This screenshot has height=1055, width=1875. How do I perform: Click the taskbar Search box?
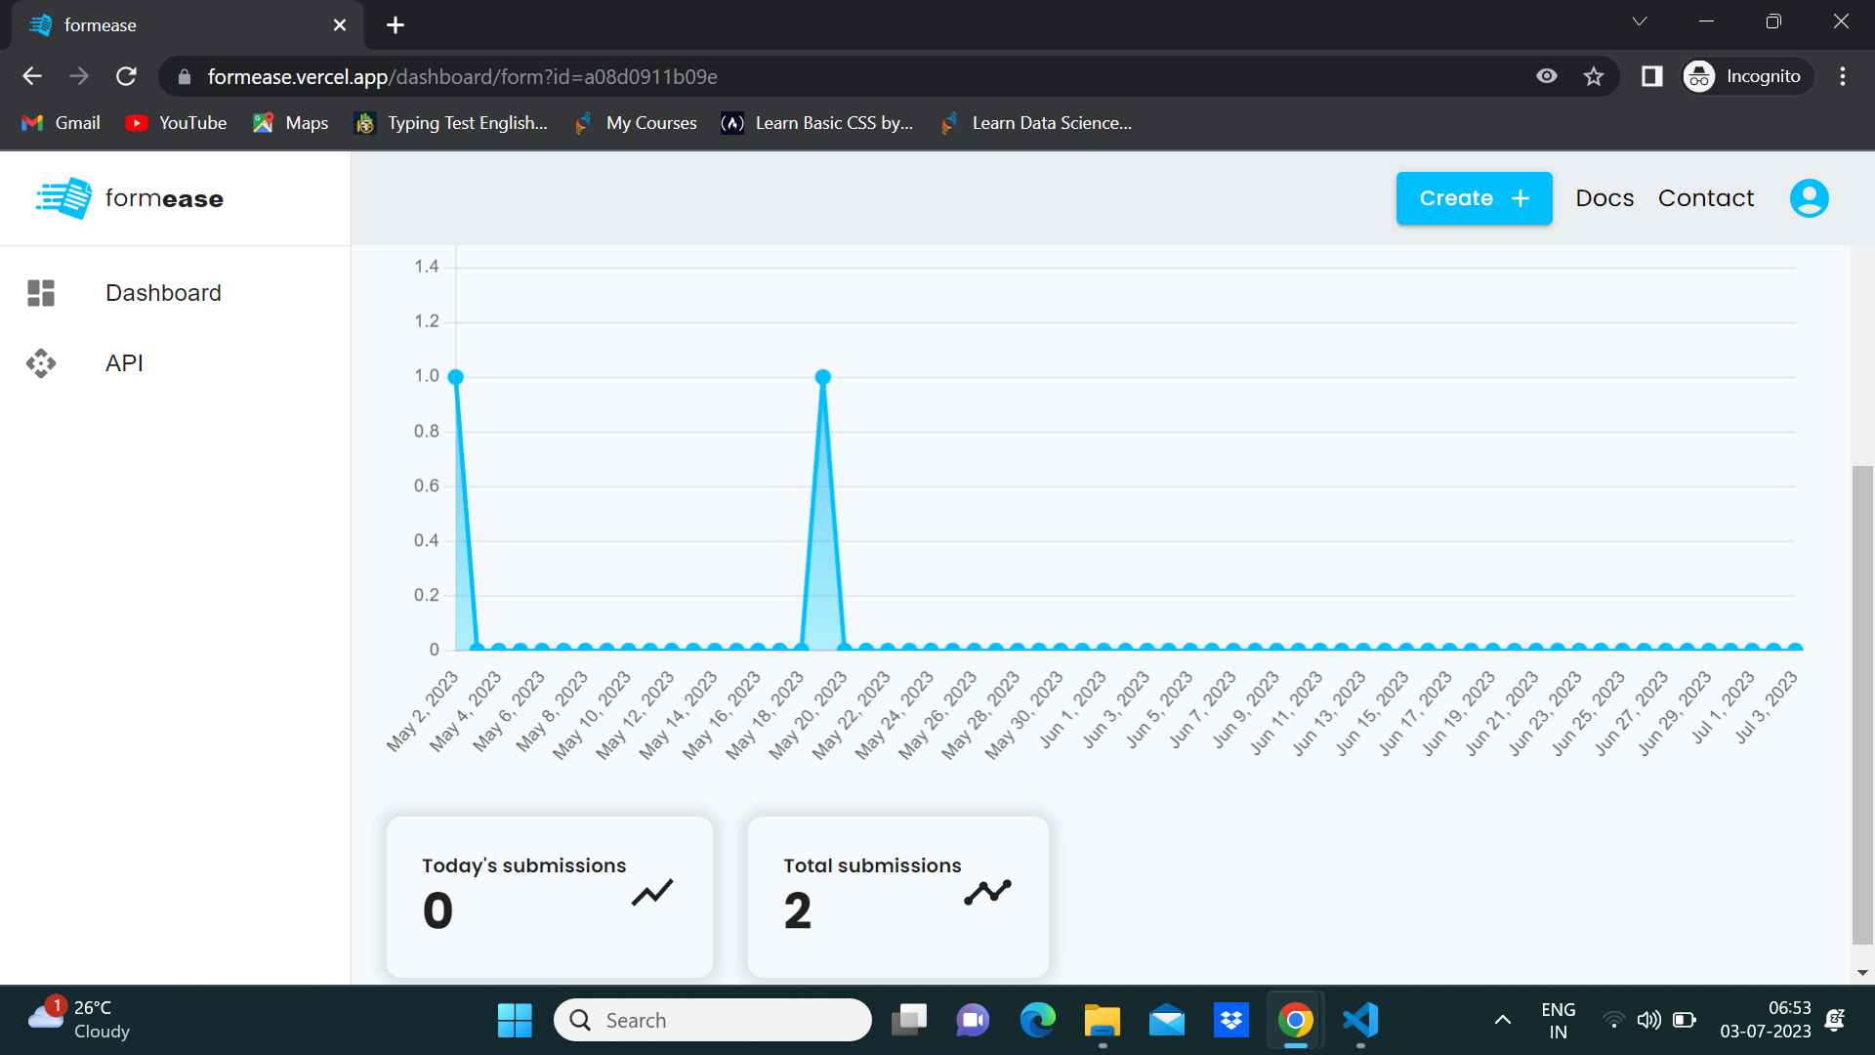713,1021
